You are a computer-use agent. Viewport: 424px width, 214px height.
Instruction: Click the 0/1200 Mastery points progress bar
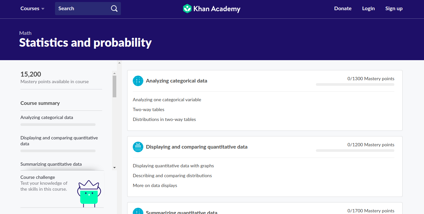[x=355, y=151]
